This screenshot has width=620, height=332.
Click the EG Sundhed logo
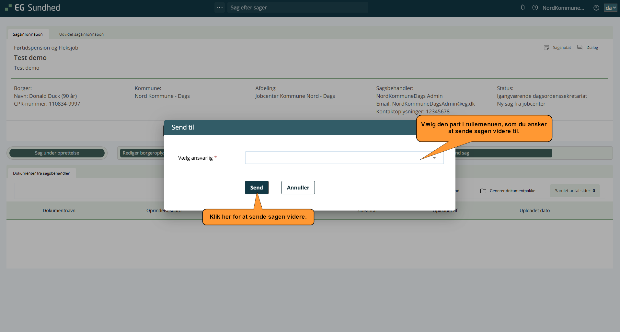(33, 8)
